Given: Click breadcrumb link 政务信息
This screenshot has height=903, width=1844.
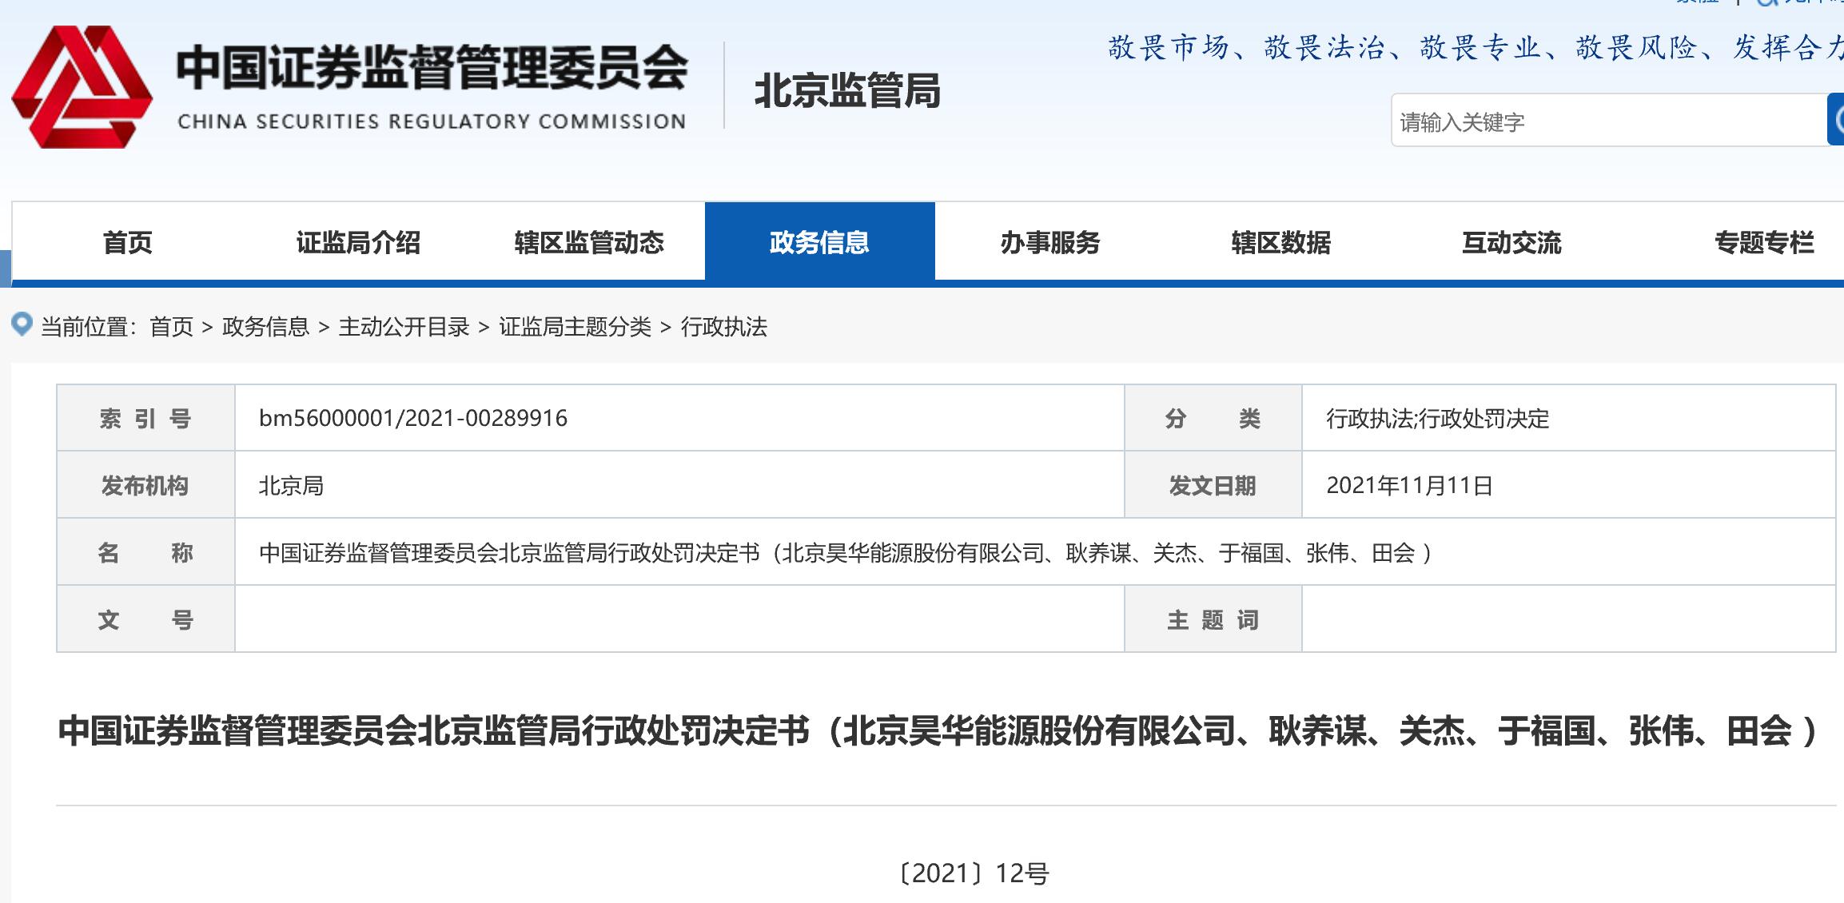Looking at the screenshot, I should point(265,327).
